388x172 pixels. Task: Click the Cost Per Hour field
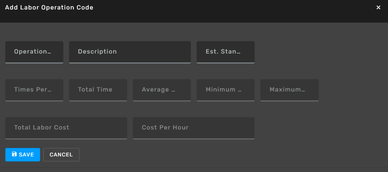point(194,128)
